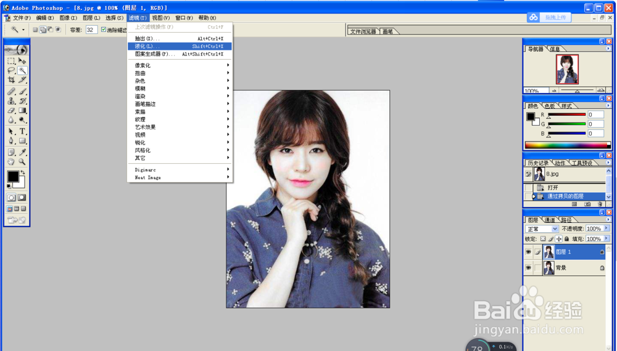Expand the 锐化 filter submenu
This screenshot has width=617, height=351.
180,142
